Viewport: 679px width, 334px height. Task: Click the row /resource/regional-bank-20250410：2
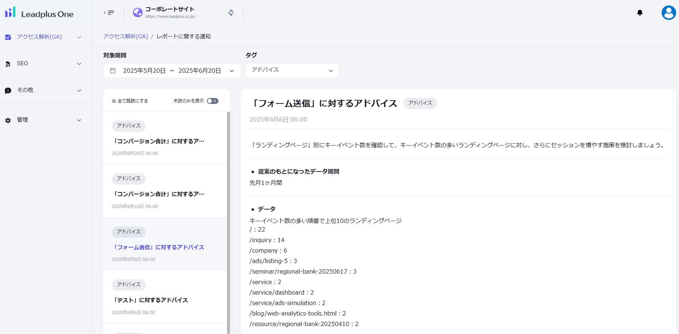point(304,324)
